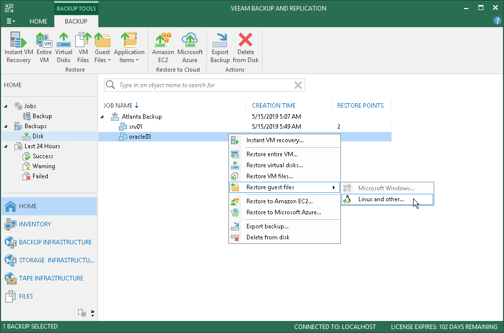
Task: Open the TAPE INFRASTRUCTURE view
Action: [49, 278]
